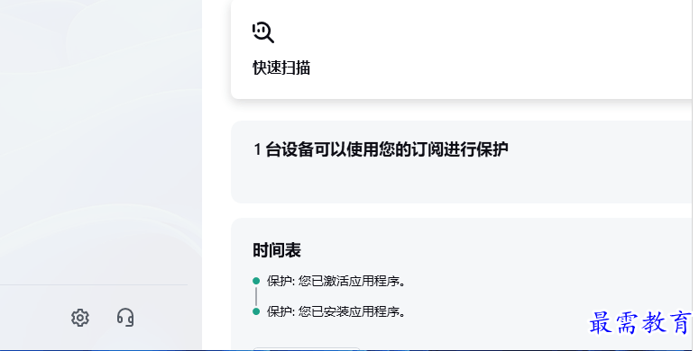Image resolution: width=699 pixels, height=351 pixels.
Task: Click the vertical connector between timeline dots
Action: pyautogui.click(x=256, y=296)
